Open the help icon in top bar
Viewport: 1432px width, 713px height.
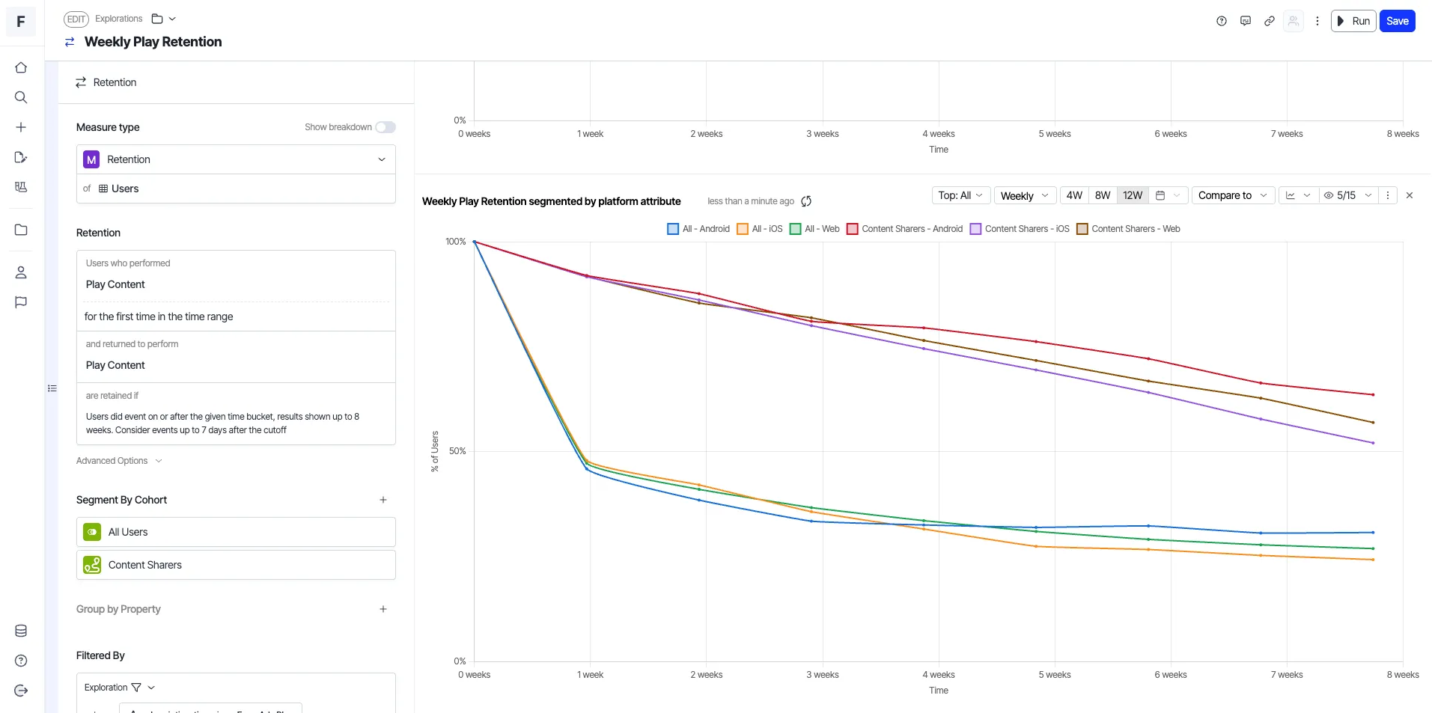1222,21
